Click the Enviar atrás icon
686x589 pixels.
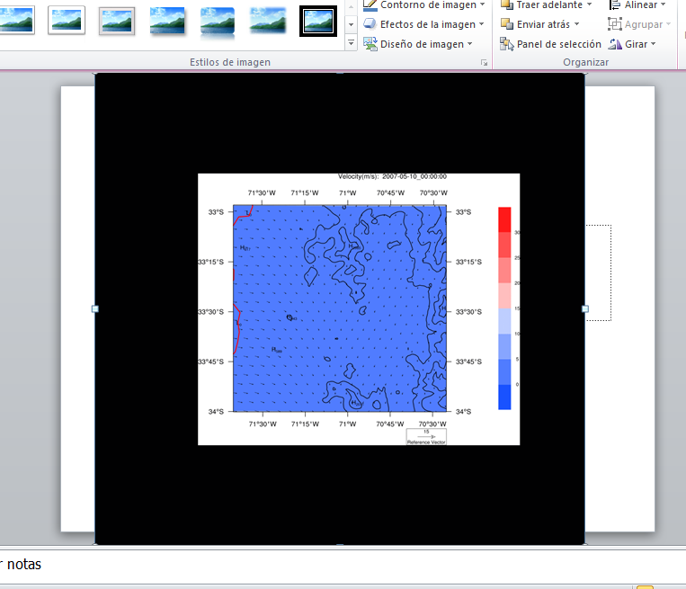pos(507,24)
